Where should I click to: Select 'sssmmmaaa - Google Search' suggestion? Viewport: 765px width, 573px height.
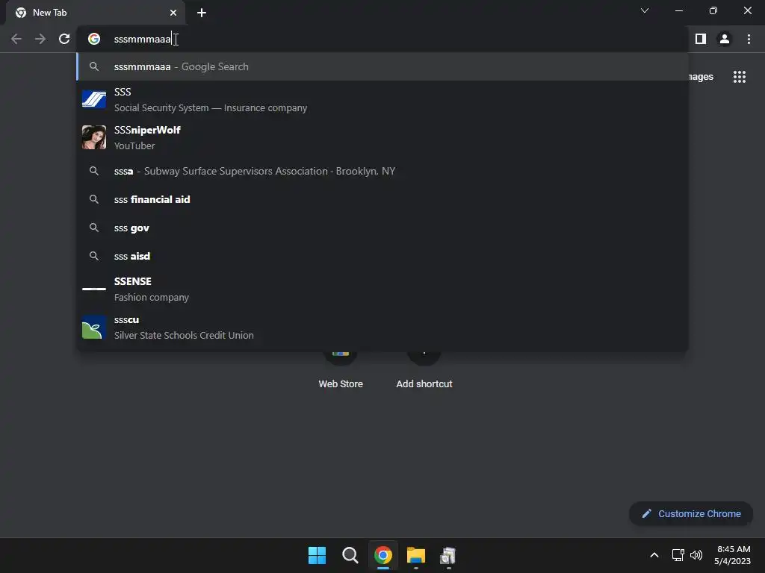pos(382,66)
